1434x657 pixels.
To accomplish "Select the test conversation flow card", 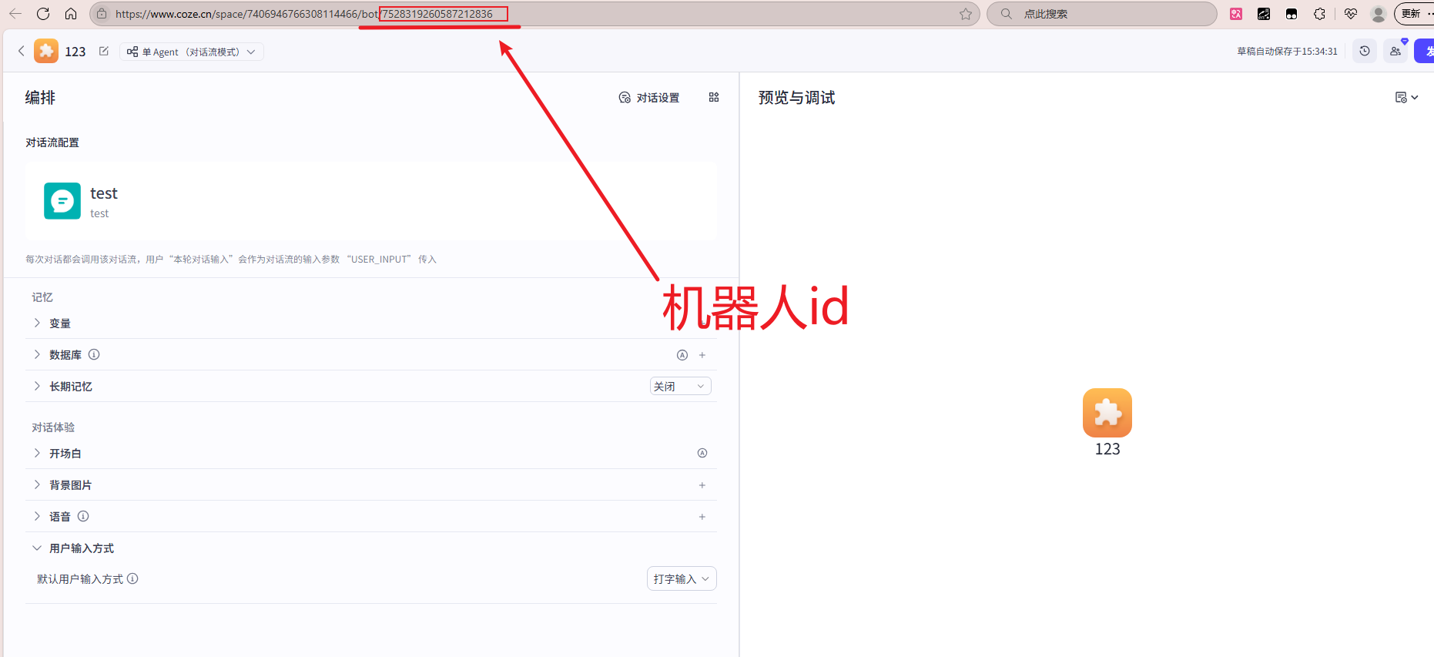I will 370,202.
